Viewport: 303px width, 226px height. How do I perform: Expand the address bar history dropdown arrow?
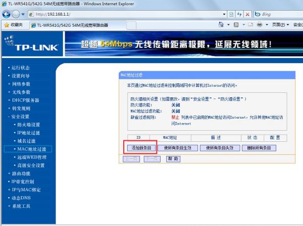pyautogui.click(x=224, y=14)
